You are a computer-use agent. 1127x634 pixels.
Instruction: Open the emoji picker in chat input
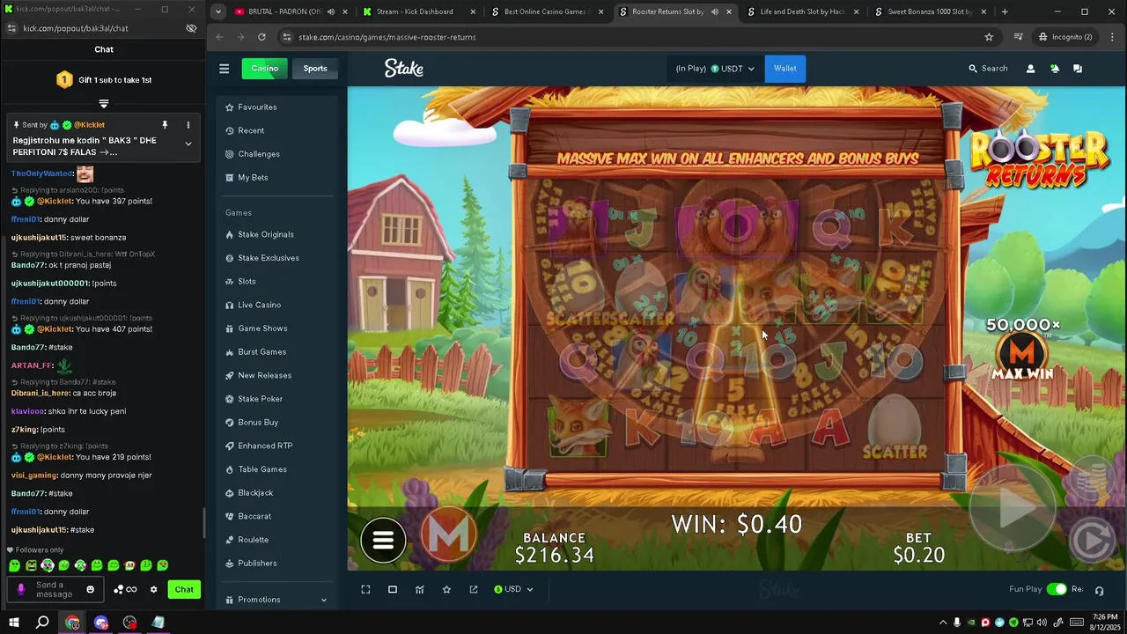90,589
